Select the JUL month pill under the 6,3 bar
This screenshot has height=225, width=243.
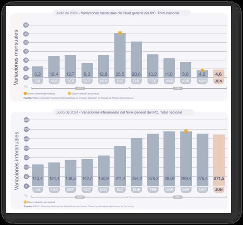pyautogui.click(x=38, y=81)
